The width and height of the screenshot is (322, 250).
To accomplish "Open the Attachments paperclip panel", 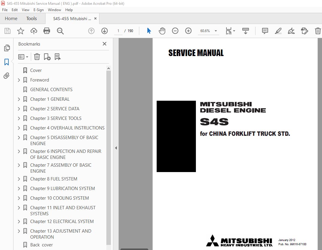I will coord(7,76).
